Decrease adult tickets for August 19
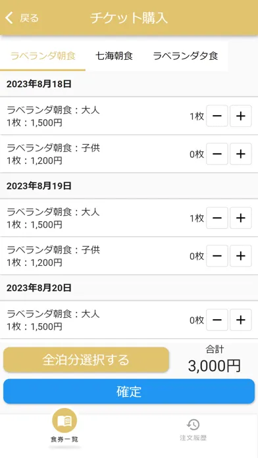The image size is (258, 458). (217, 218)
